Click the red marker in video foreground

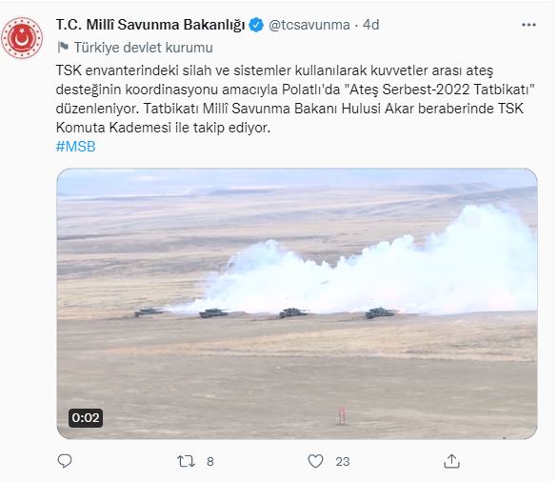[x=342, y=416]
